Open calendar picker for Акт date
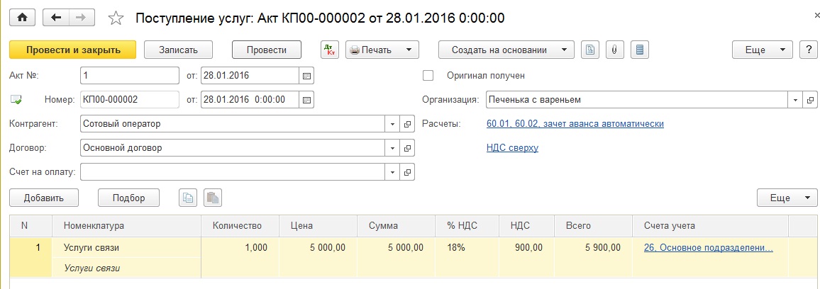Viewport: 820px width, 289px height. (306, 75)
